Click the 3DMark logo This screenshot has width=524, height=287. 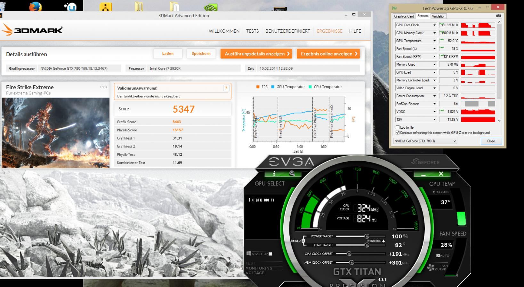pos(32,30)
